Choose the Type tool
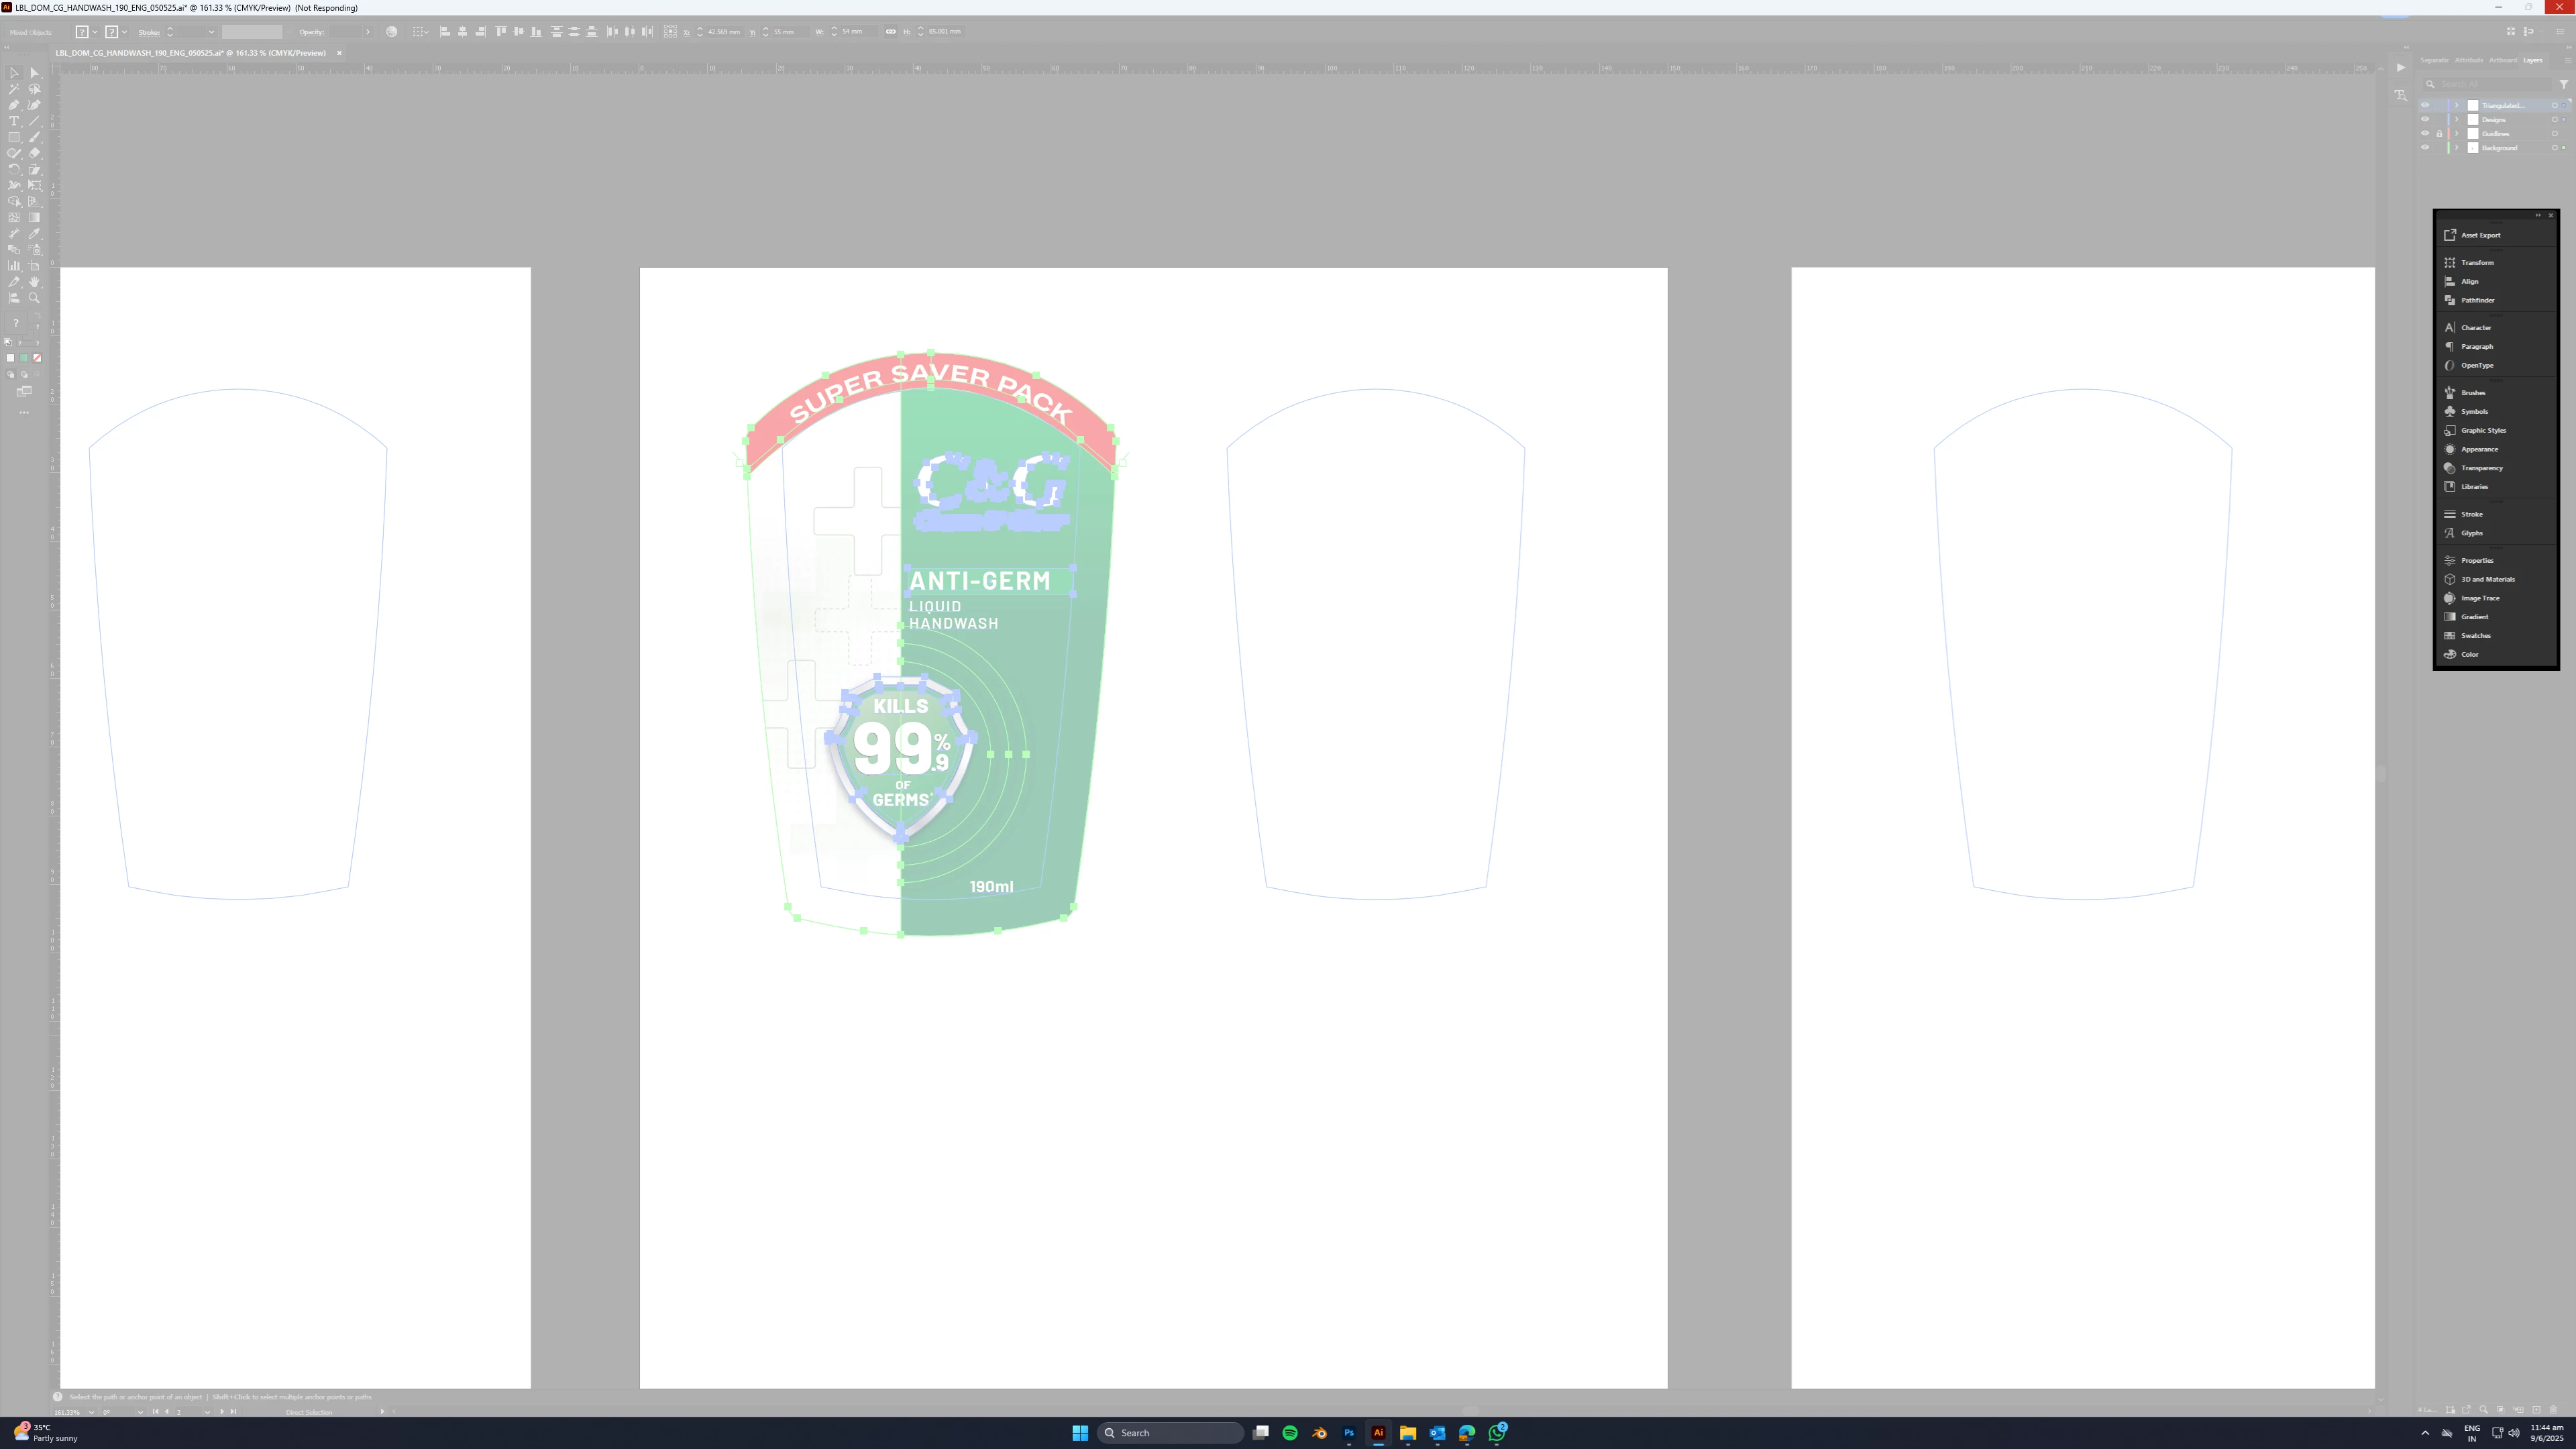This screenshot has height=1449, width=2576. [14, 121]
